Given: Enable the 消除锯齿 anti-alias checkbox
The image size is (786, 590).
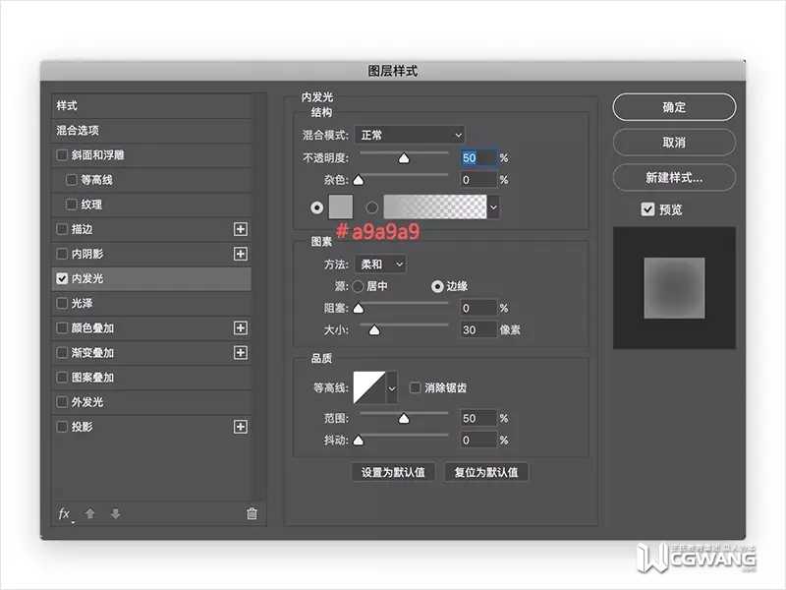Looking at the screenshot, I should pos(415,387).
